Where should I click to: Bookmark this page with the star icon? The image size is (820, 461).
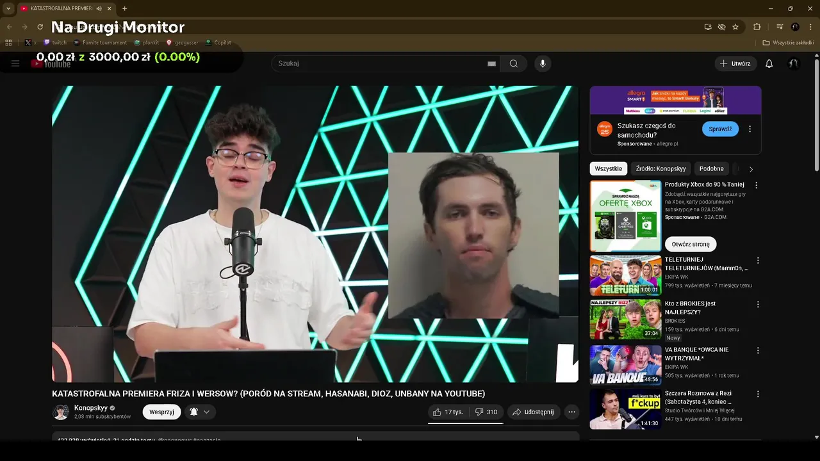(x=735, y=27)
